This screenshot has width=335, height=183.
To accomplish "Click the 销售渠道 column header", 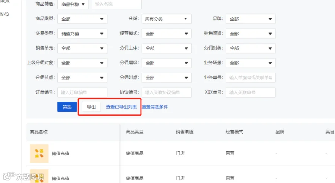I will click(x=185, y=132).
